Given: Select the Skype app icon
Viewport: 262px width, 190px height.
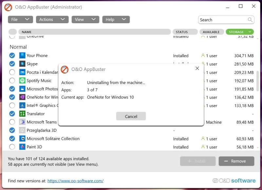Looking at the screenshot, I should (x=22, y=64).
